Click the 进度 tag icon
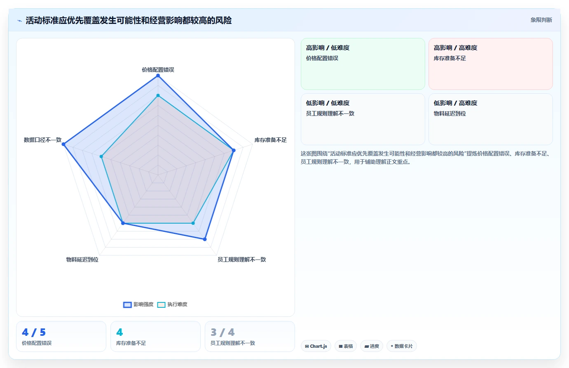Image resolution: width=569 pixels, height=368 pixels. [x=366, y=347]
